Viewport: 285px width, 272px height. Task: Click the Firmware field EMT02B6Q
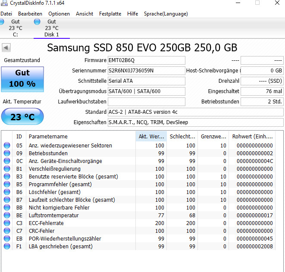(x=147, y=60)
